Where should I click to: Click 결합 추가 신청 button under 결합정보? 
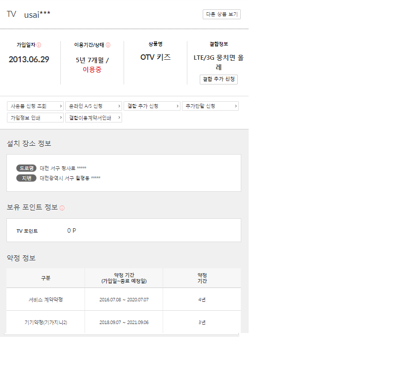point(219,80)
